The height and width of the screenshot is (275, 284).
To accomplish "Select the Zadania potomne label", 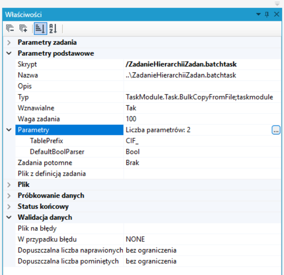I will (x=45, y=163).
